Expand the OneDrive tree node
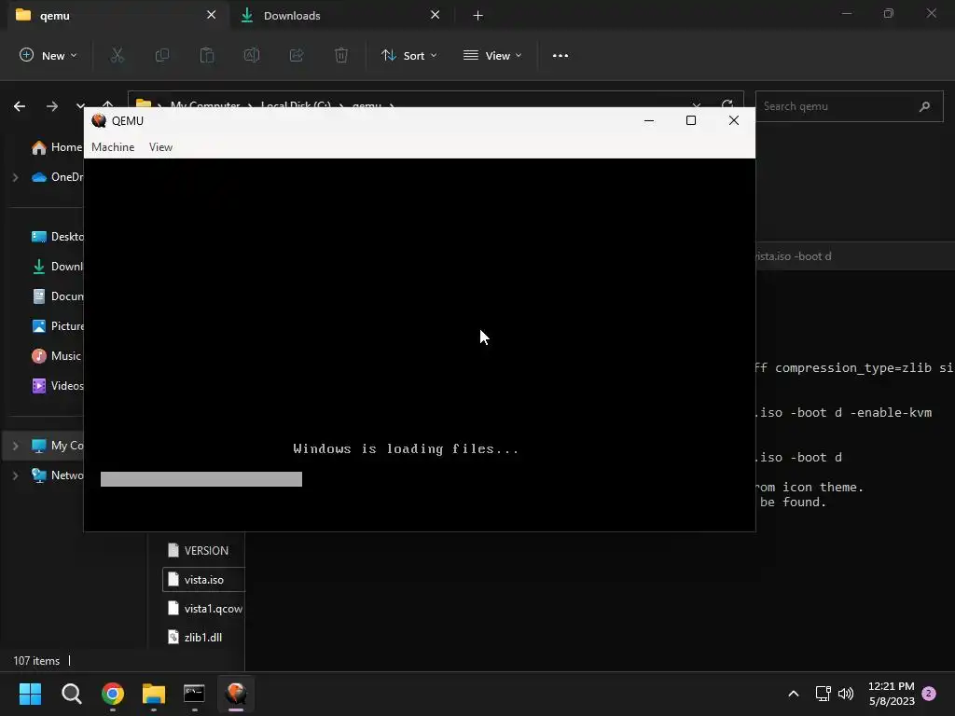This screenshot has width=955, height=716. tap(16, 177)
